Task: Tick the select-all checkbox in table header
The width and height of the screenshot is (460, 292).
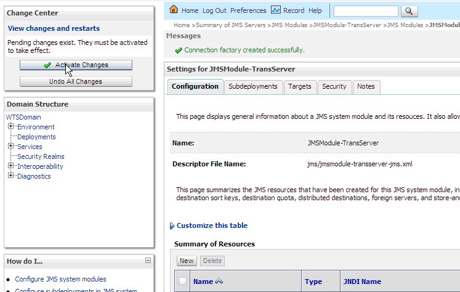Action: click(182, 281)
